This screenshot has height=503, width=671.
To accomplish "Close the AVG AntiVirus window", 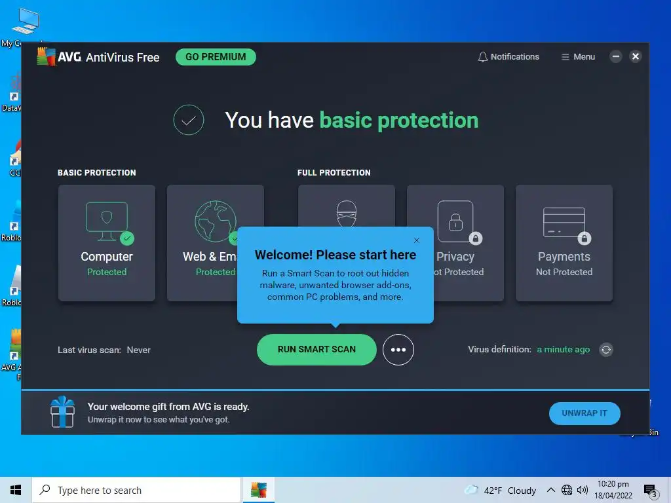I will tap(636, 56).
